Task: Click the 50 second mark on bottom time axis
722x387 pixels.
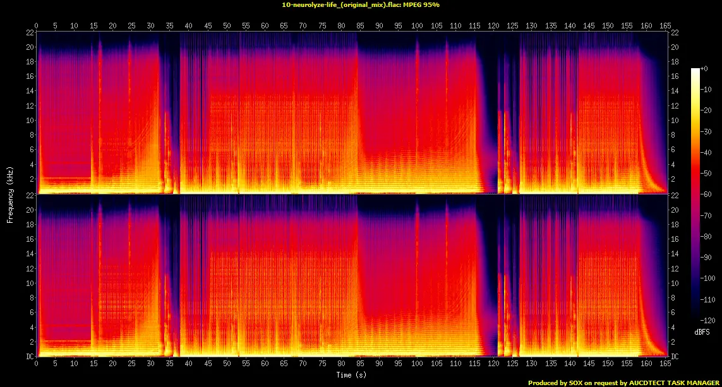Action: 227,364
